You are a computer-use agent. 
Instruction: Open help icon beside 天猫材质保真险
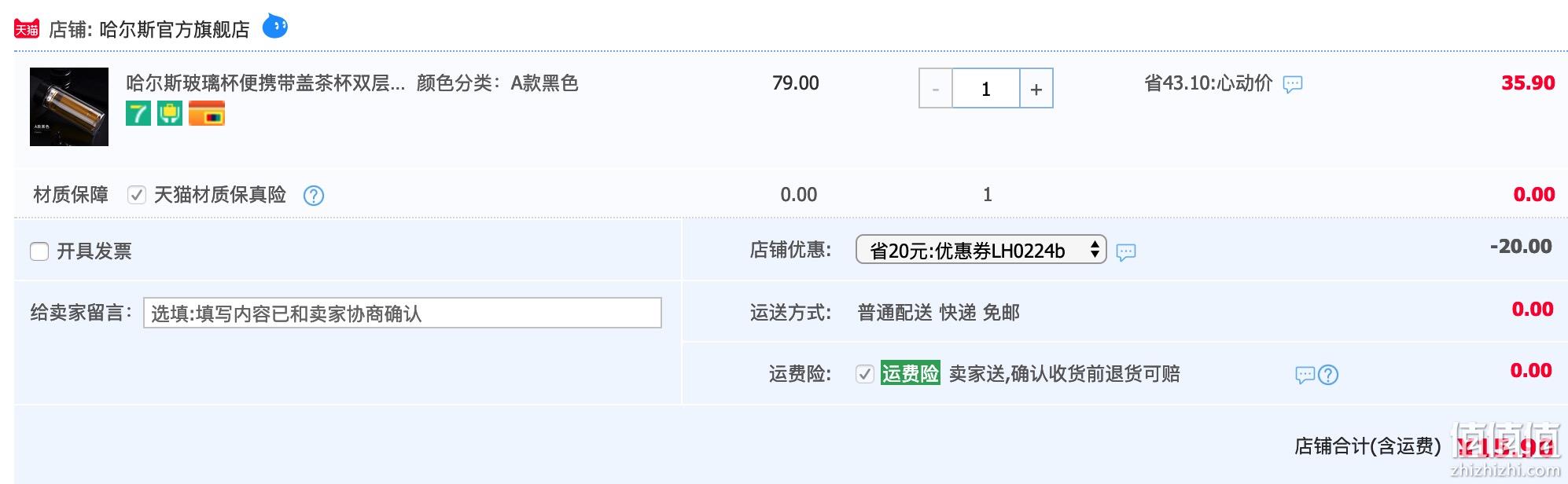pos(314,196)
